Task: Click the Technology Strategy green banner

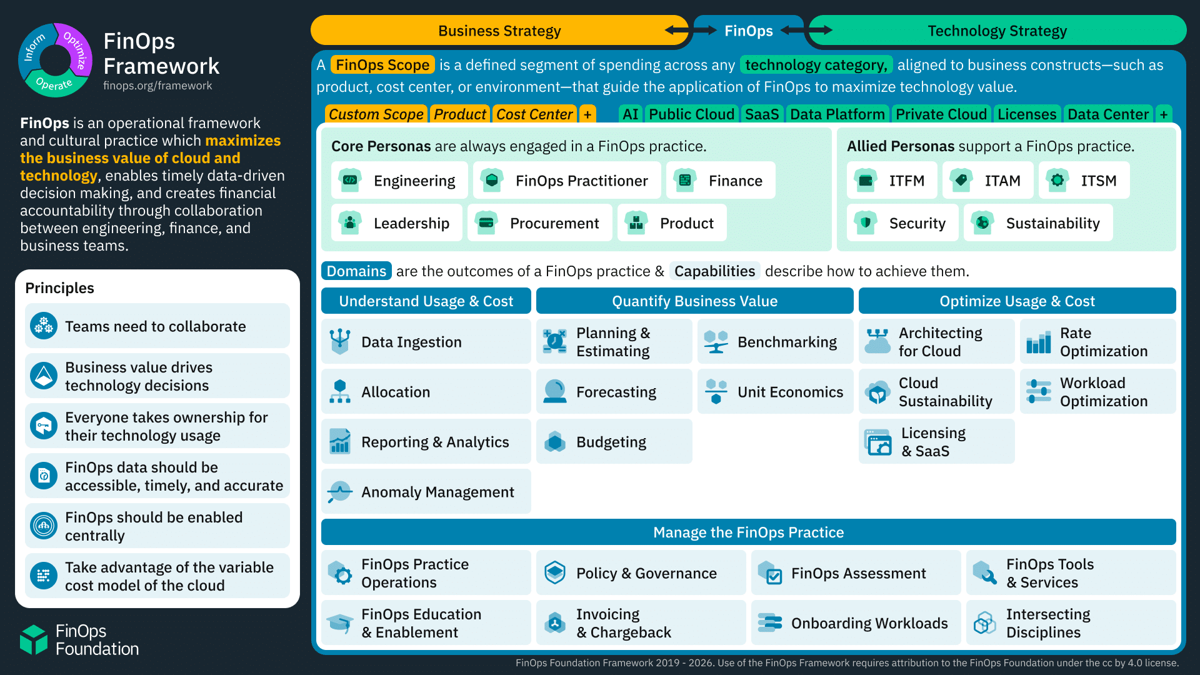Action: [x=997, y=31]
